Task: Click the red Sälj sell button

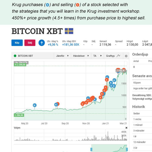Action: tap(30, 43)
